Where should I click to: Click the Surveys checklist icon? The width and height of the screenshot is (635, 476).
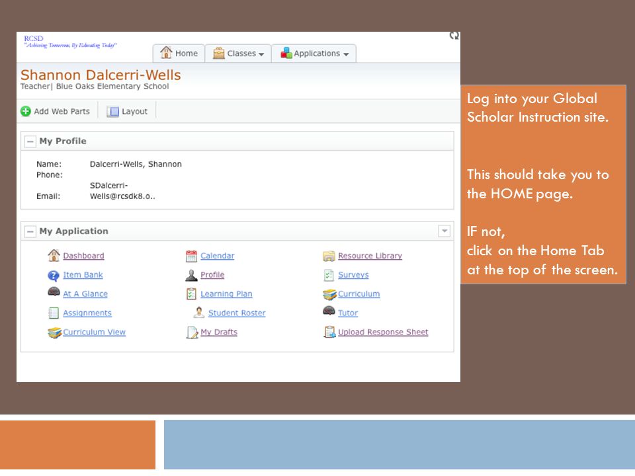329,275
